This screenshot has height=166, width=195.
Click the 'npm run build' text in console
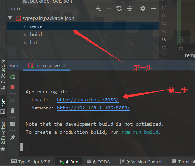(x=140, y=132)
